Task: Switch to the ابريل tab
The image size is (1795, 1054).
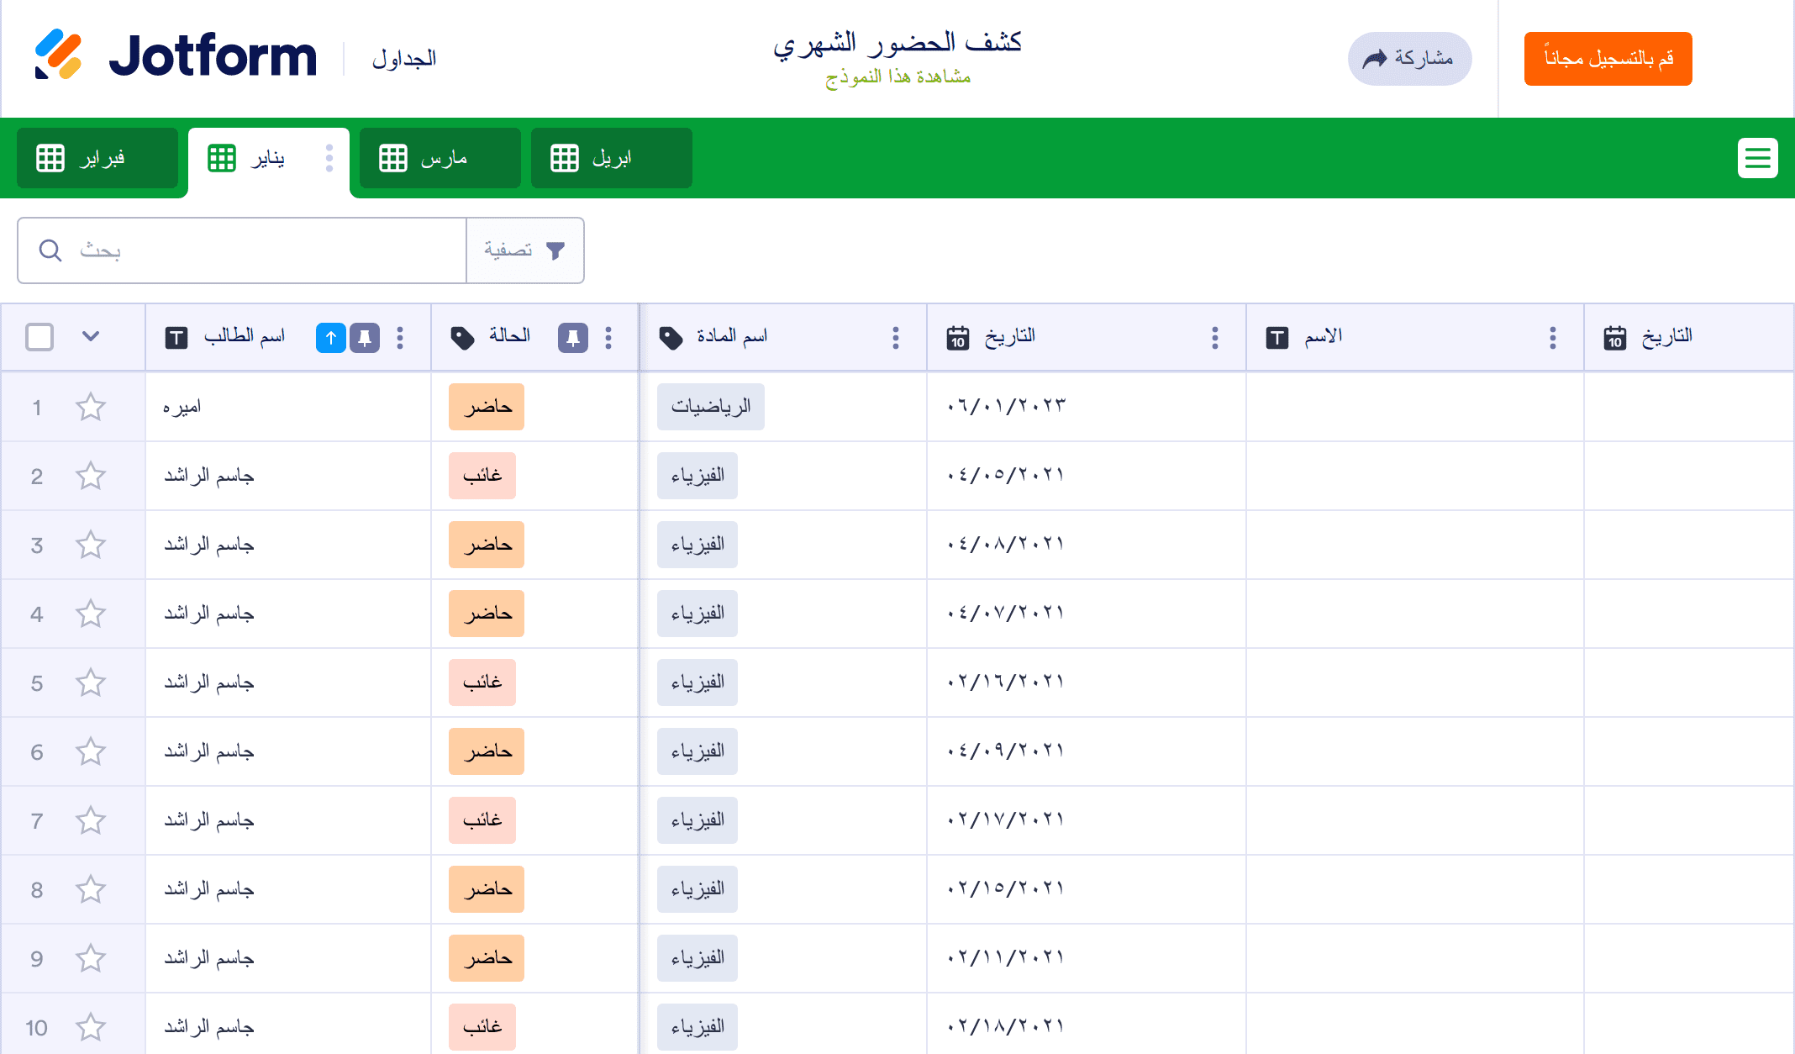Action: [x=611, y=158]
